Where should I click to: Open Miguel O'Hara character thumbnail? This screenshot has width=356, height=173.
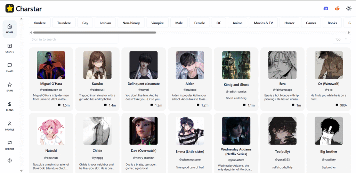point(51,65)
